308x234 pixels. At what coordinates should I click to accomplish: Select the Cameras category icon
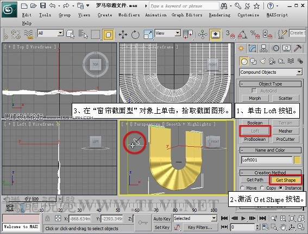(x=272, y=61)
